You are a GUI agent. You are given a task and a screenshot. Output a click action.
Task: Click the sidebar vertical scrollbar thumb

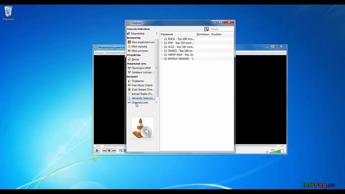(157, 68)
